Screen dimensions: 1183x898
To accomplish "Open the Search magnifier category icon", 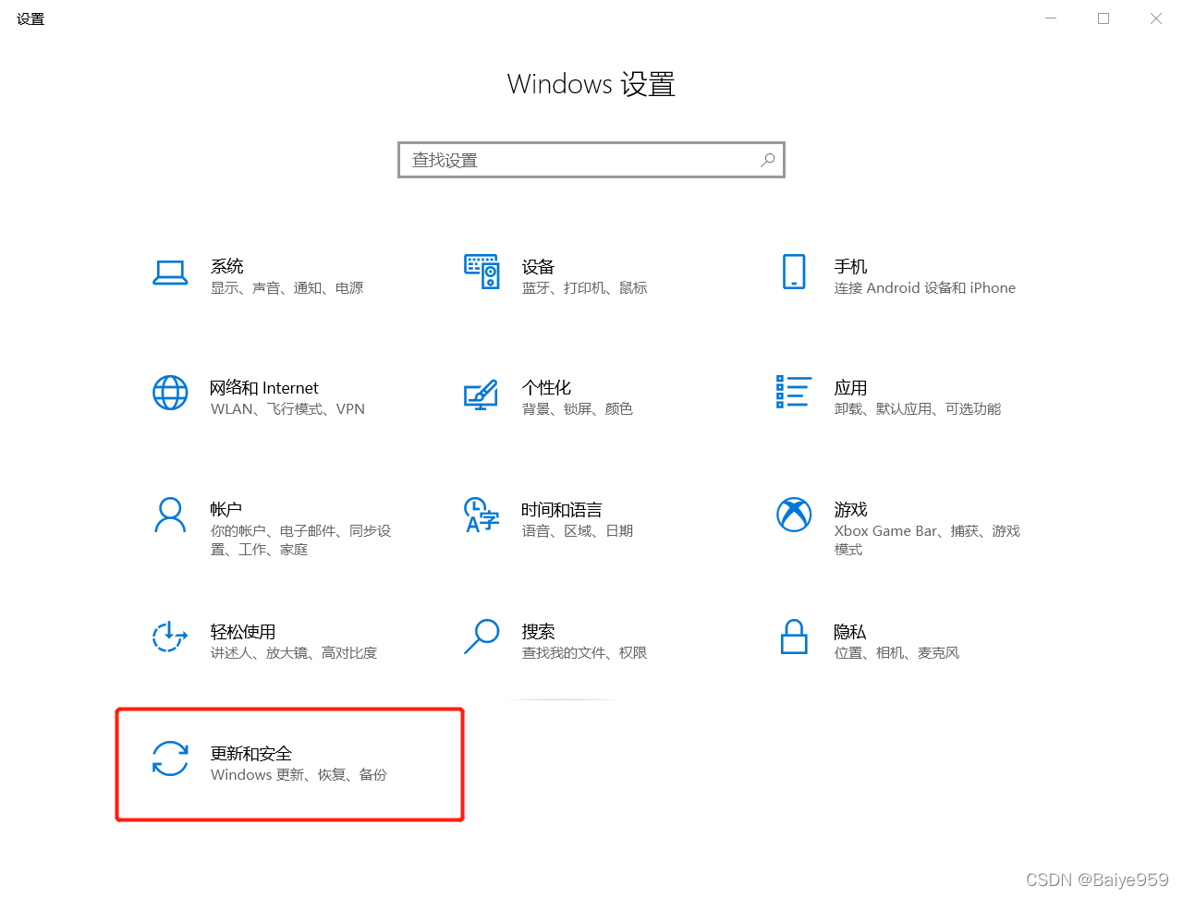I will pos(482,637).
